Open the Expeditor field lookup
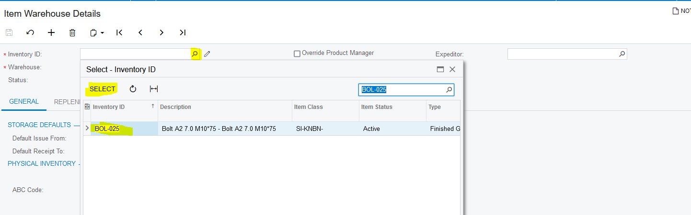This screenshot has height=215, width=691. click(x=622, y=54)
